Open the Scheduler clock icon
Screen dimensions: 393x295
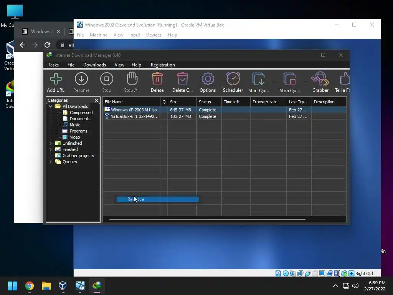(233, 79)
